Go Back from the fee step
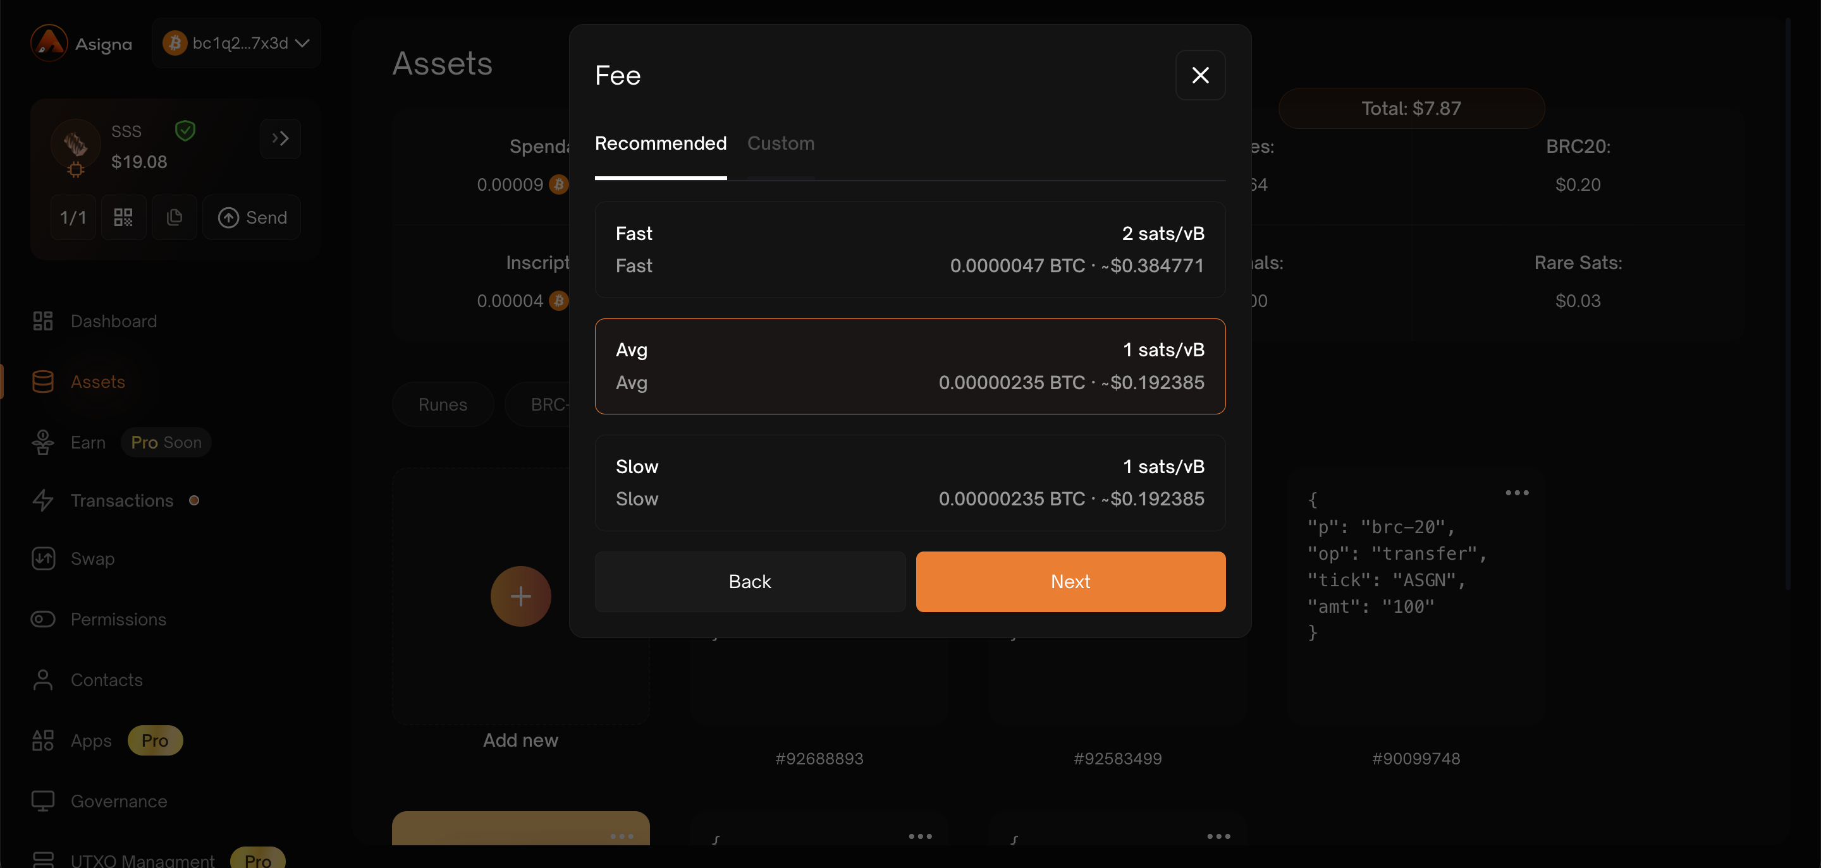 (x=749, y=581)
